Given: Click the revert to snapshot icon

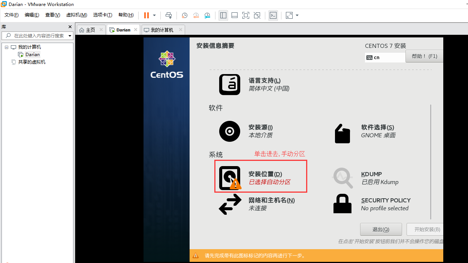Looking at the screenshot, I should 196,15.
